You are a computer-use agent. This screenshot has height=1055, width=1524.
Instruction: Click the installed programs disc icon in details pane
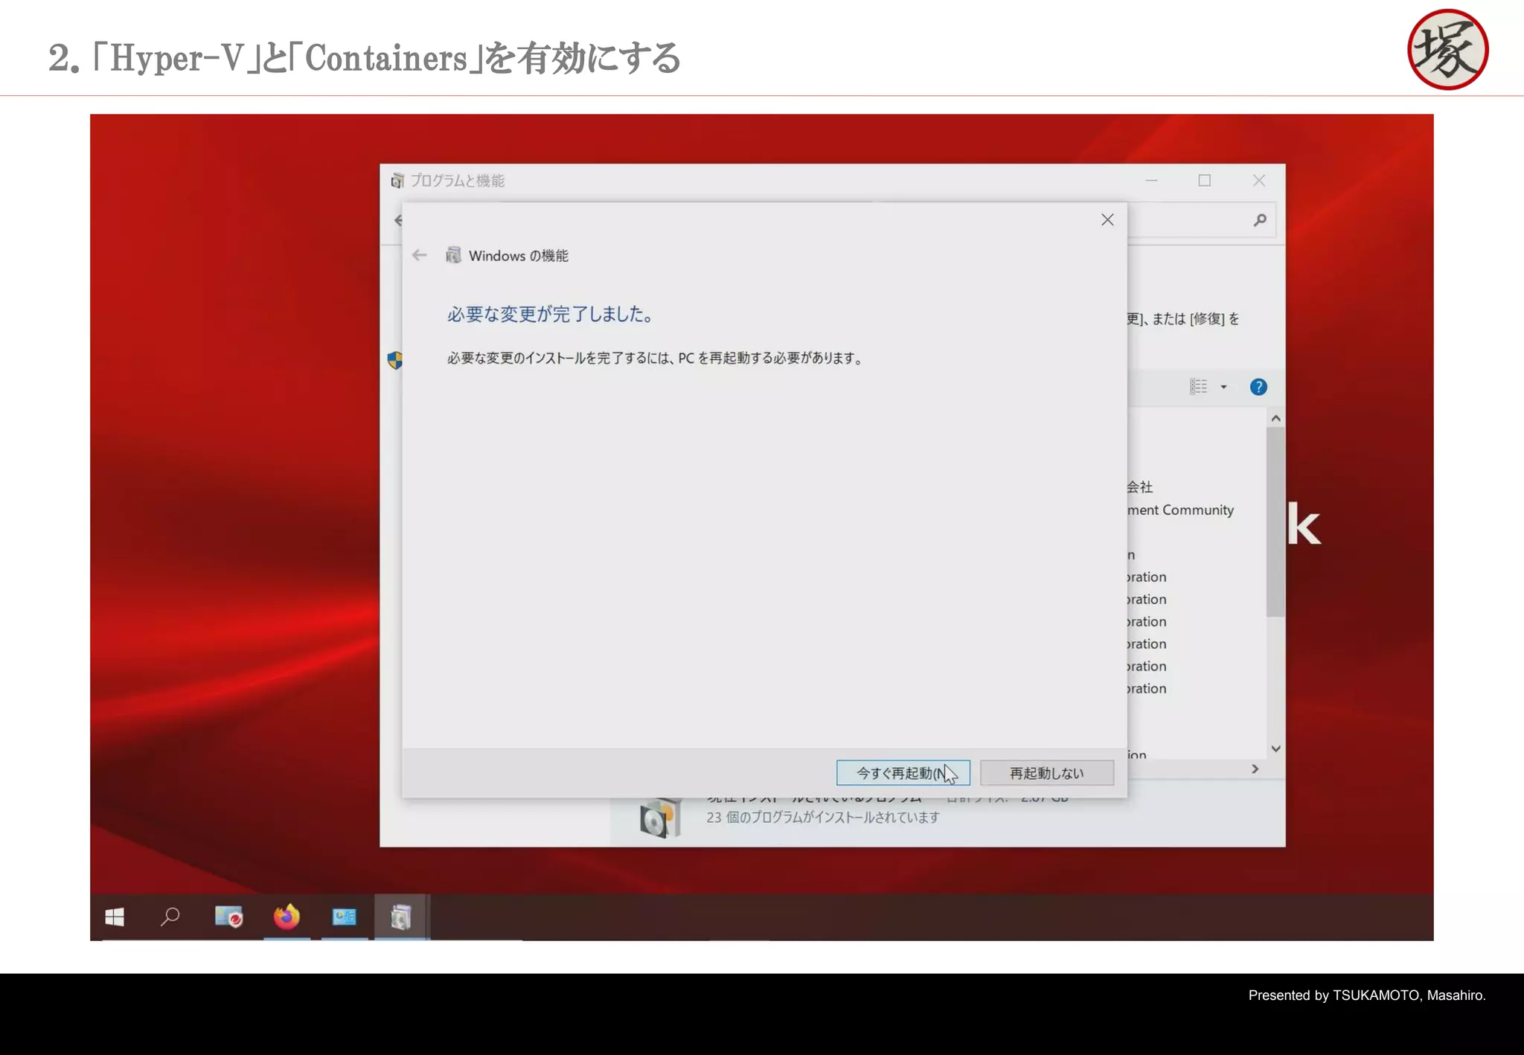pos(659,818)
